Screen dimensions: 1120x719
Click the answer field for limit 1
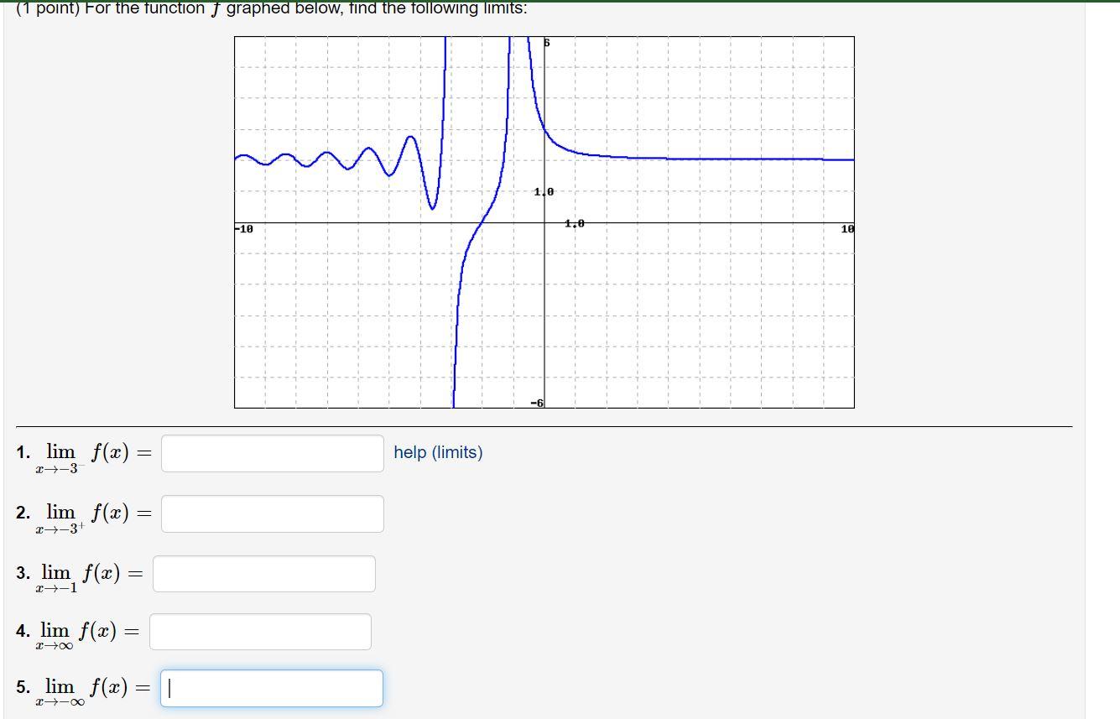click(272, 453)
